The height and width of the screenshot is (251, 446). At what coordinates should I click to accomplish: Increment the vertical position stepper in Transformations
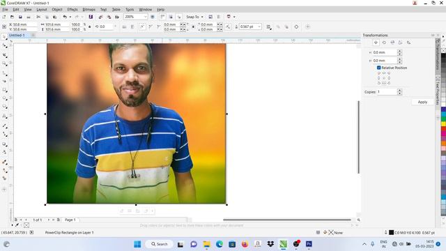click(x=399, y=59)
